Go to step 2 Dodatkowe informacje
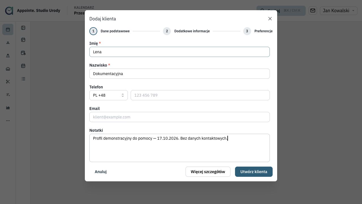 (x=186, y=31)
